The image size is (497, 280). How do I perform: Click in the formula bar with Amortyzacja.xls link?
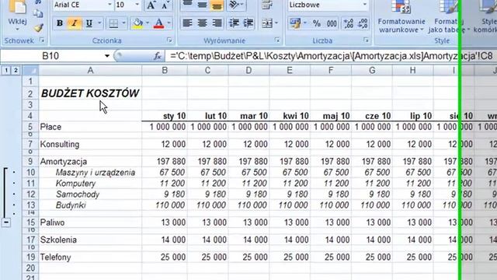tap(331, 56)
